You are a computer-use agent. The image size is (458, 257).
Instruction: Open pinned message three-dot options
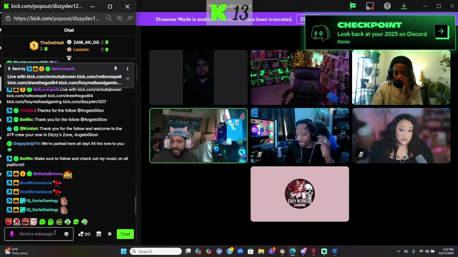coord(127,69)
